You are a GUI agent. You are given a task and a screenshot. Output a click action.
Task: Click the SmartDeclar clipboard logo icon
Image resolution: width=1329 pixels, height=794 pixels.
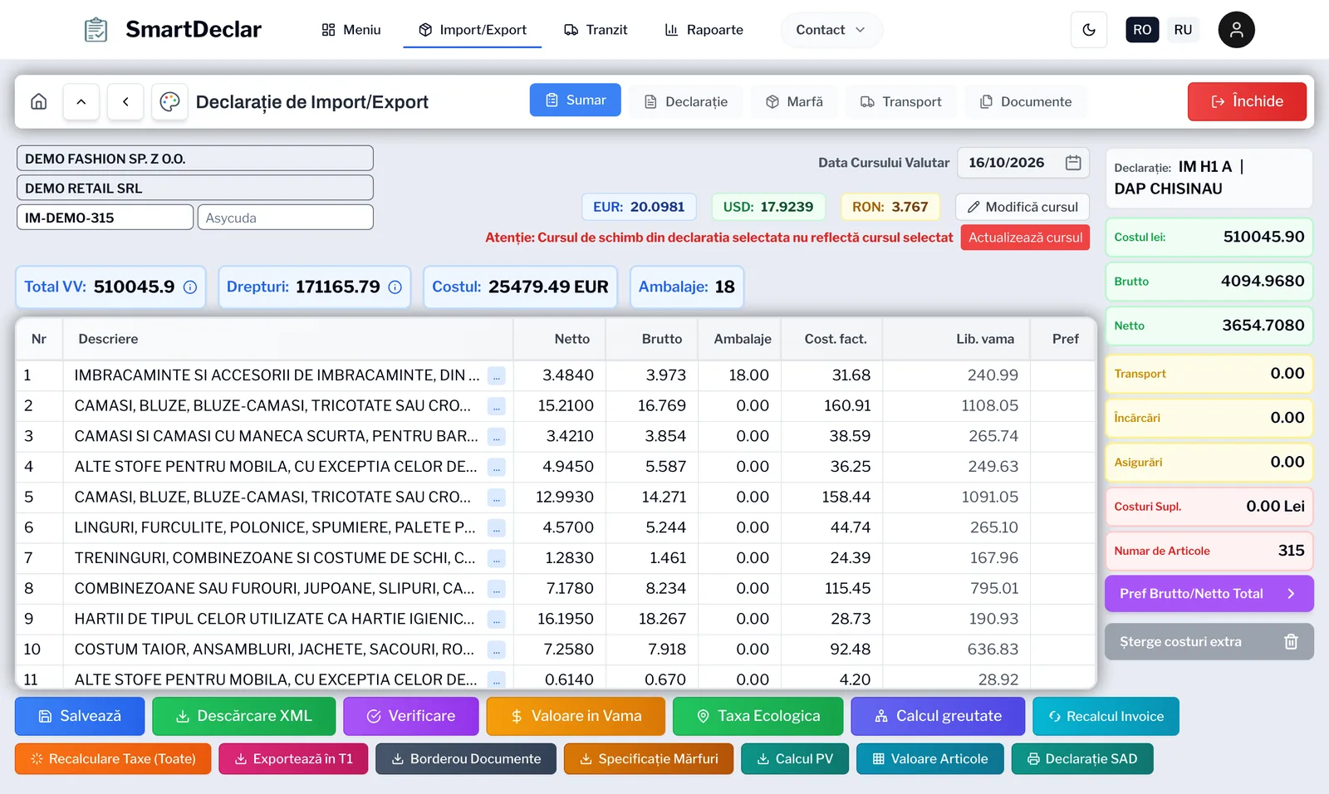tap(96, 30)
